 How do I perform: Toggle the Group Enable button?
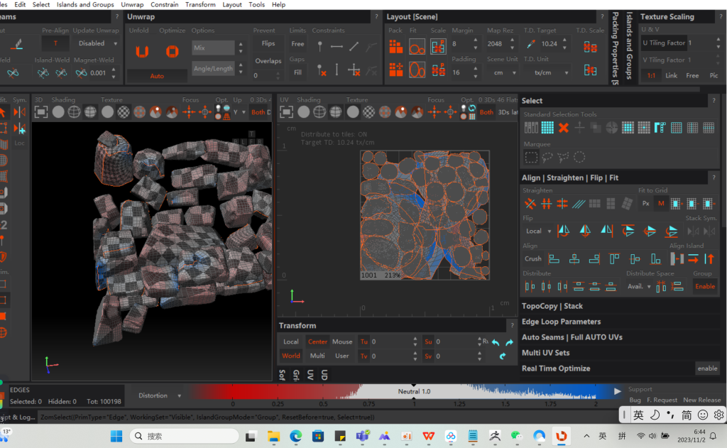(x=704, y=286)
